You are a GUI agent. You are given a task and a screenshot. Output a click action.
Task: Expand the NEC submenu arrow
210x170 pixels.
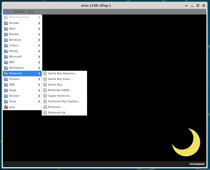(x=39, y=62)
